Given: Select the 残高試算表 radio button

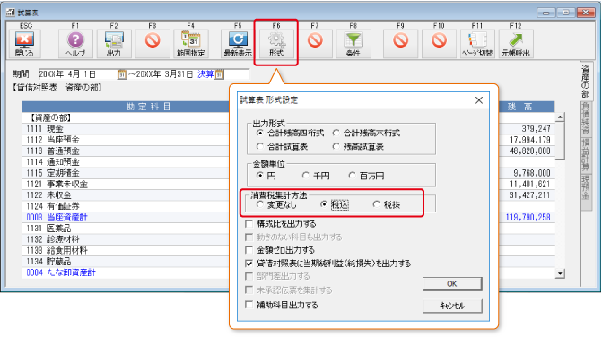Looking at the screenshot, I should tap(336, 146).
